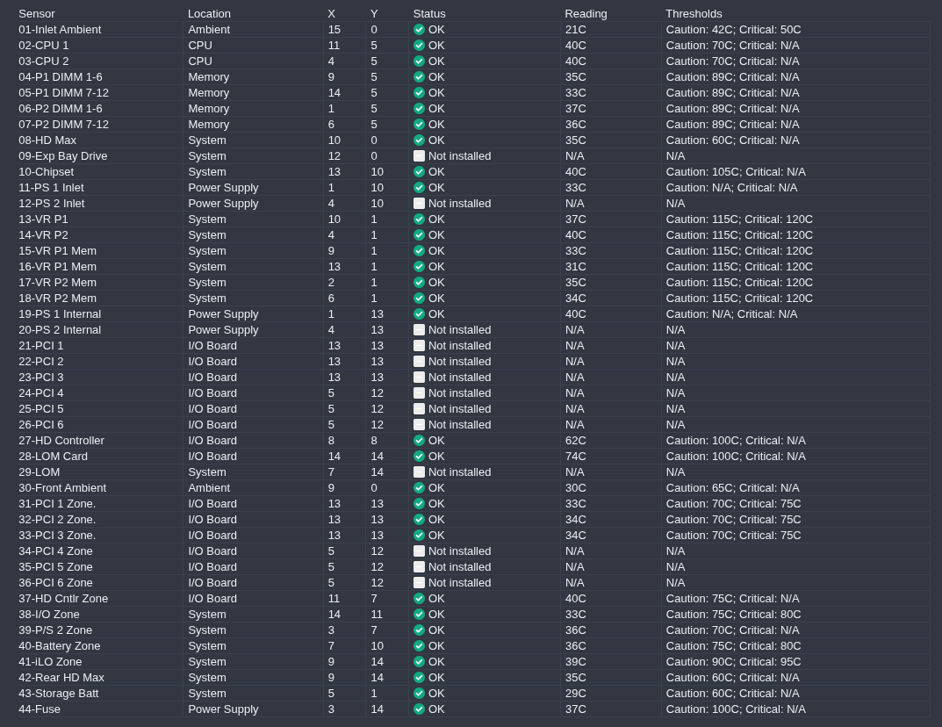Viewport: 942px width, 727px height.
Task: Click the Not installed icon for 09-Exp Bay Drive
Action: (x=420, y=156)
